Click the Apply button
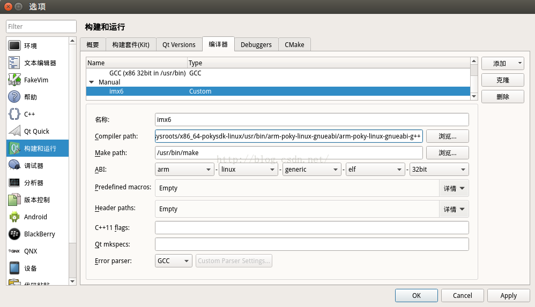Viewport: 535px width, 307px height. 508,295
